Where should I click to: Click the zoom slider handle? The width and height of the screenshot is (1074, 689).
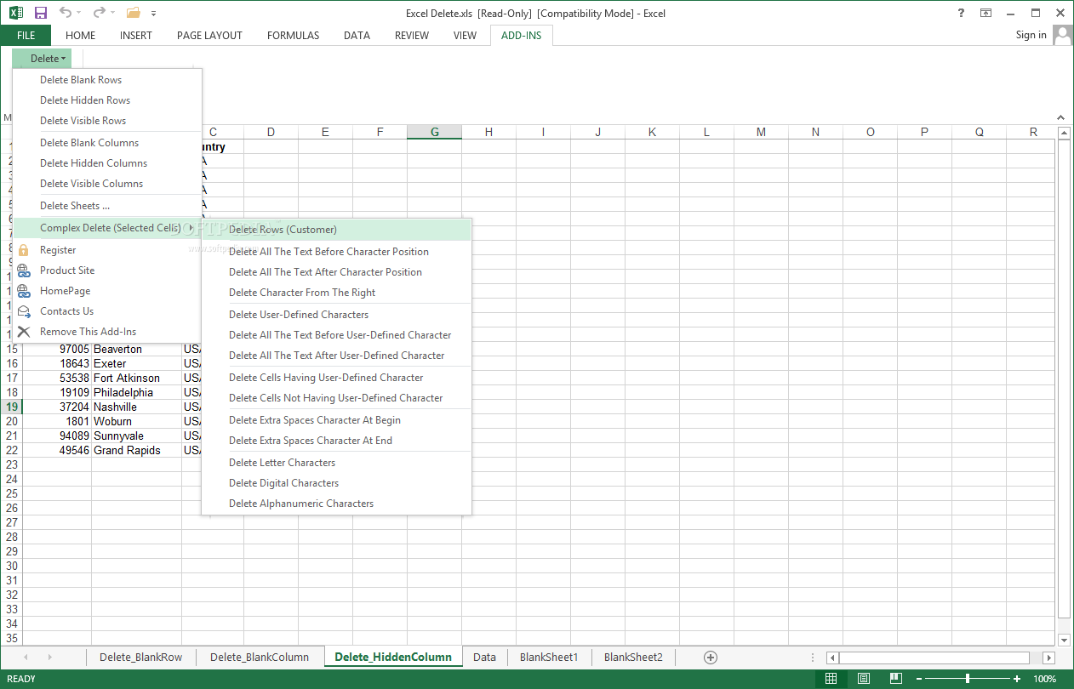[x=968, y=679]
